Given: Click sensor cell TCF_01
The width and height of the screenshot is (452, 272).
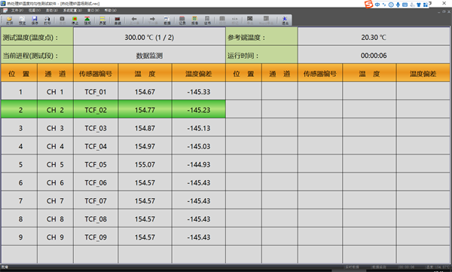Looking at the screenshot, I should [x=96, y=92].
